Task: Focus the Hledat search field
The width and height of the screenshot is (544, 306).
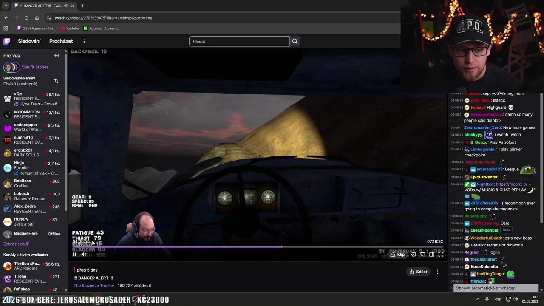Action: point(239,41)
